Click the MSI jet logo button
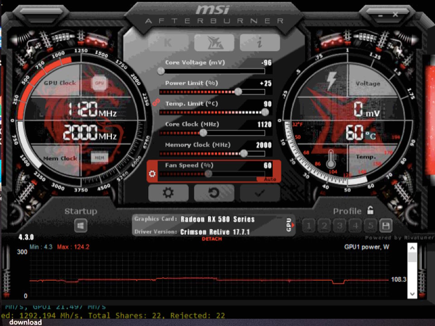This screenshot has width=435, height=326. [x=214, y=43]
